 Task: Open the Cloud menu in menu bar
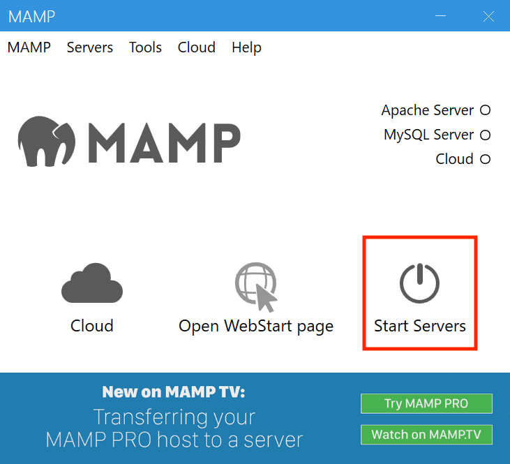coord(197,47)
